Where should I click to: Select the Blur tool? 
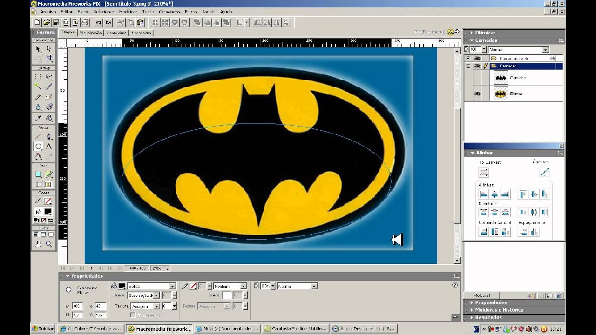pyautogui.click(x=38, y=107)
